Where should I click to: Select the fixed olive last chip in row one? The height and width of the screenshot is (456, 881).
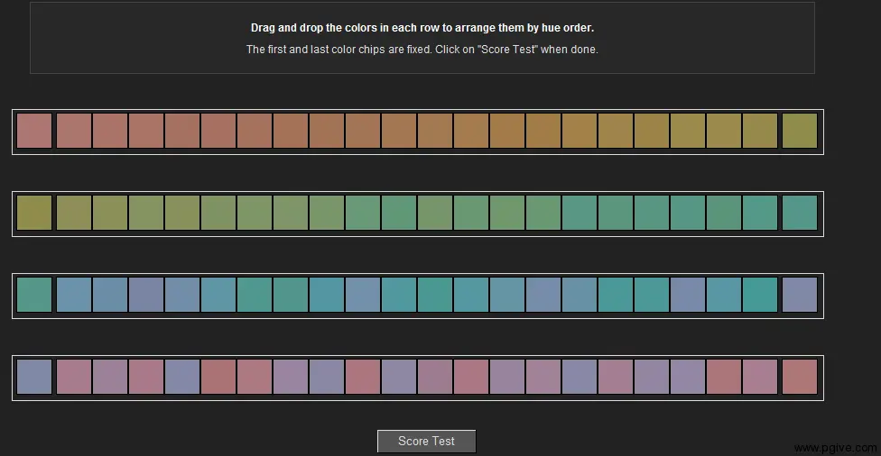(x=800, y=131)
